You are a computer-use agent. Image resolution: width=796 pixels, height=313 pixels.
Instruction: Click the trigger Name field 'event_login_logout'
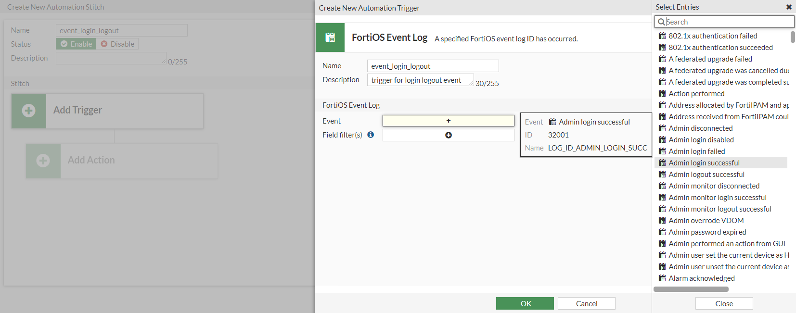(433, 66)
